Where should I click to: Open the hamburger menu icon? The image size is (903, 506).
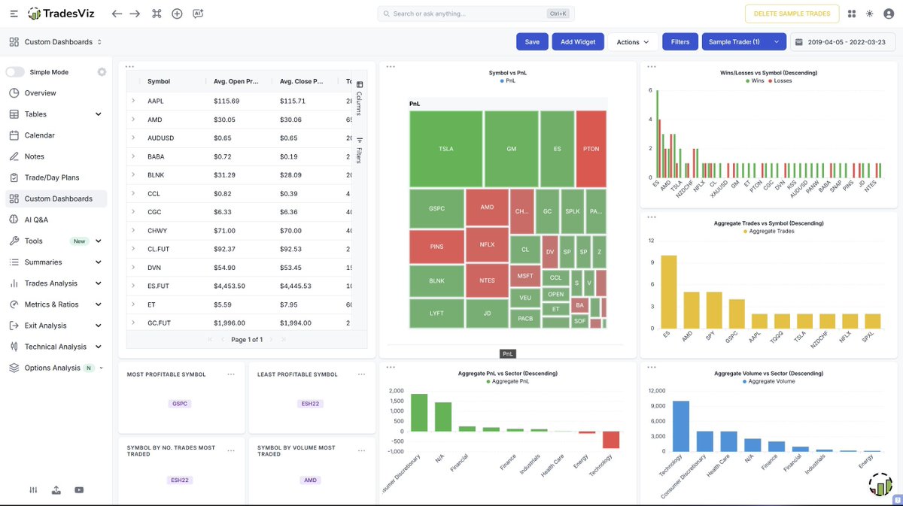point(14,14)
